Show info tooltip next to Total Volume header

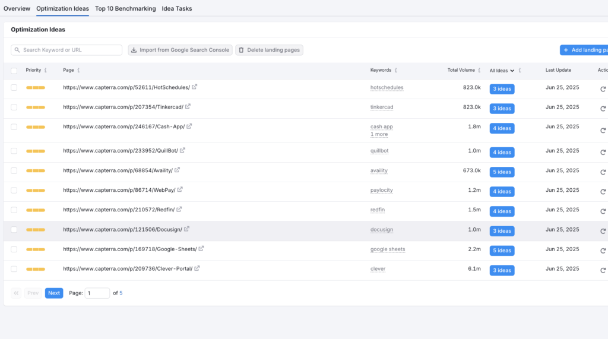(x=479, y=70)
